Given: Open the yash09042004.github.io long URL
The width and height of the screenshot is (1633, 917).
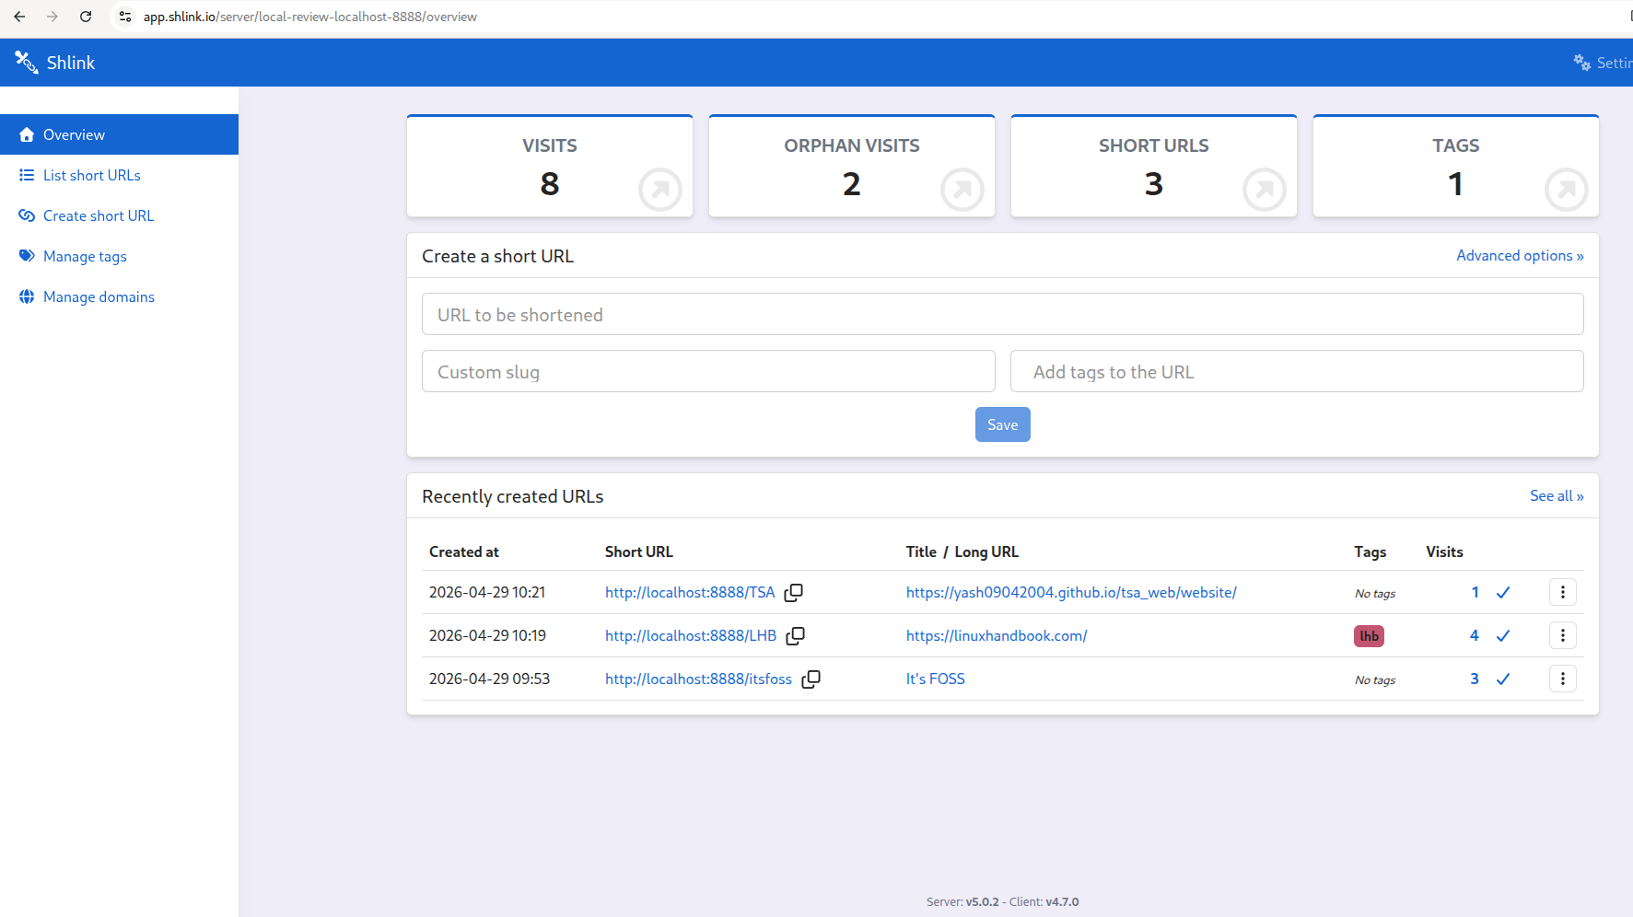Looking at the screenshot, I should pyautogui.click(x=1071, y=592).
